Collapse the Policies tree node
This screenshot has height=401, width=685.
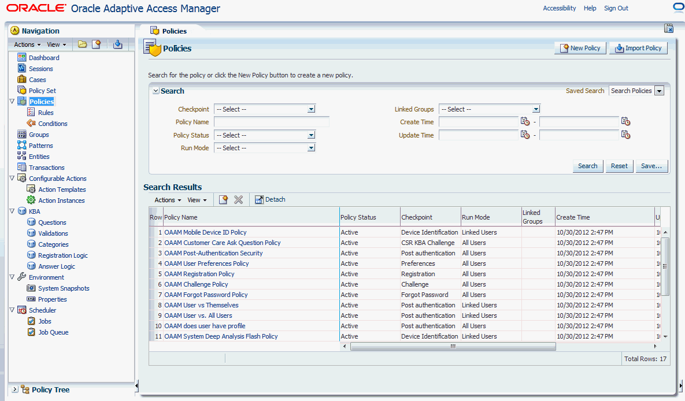[x=12, y=101]
